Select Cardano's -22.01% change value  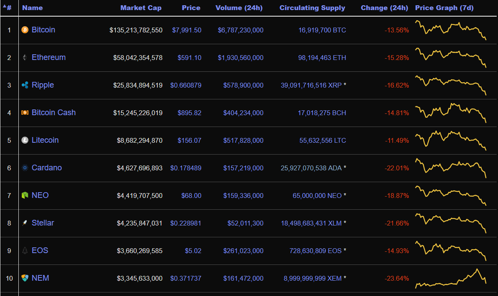[x=397, y=168]
